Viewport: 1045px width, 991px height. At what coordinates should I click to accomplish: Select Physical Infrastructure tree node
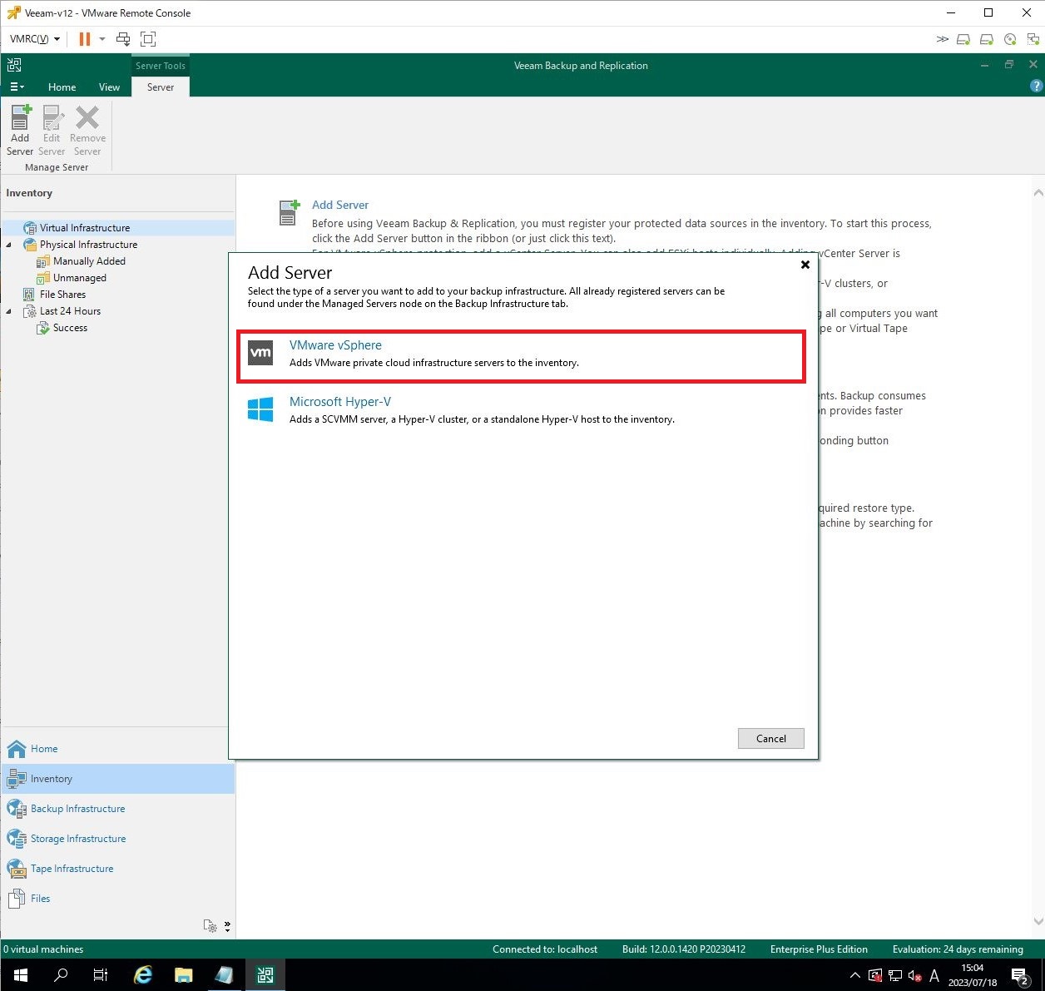[88, 245]
